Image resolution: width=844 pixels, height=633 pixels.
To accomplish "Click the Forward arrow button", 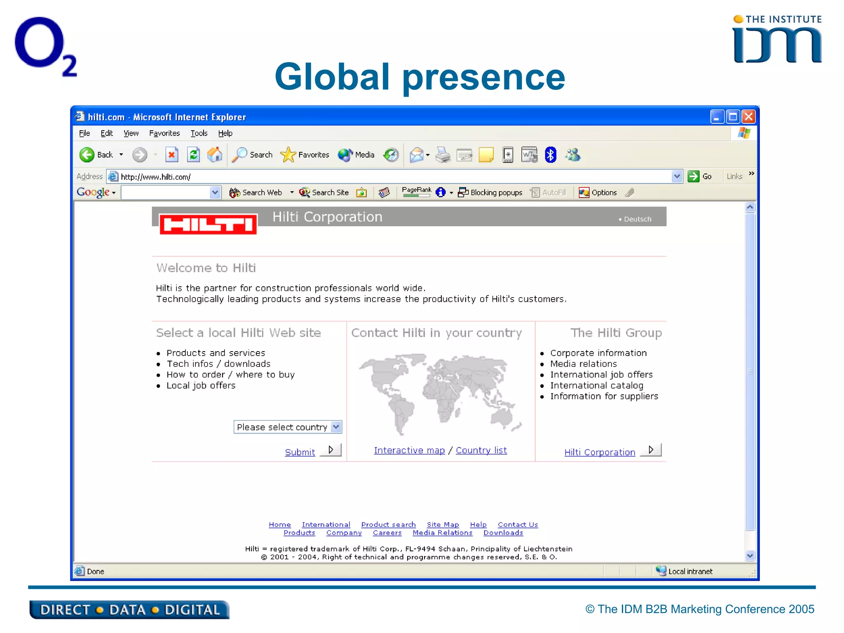I will 140,155.
